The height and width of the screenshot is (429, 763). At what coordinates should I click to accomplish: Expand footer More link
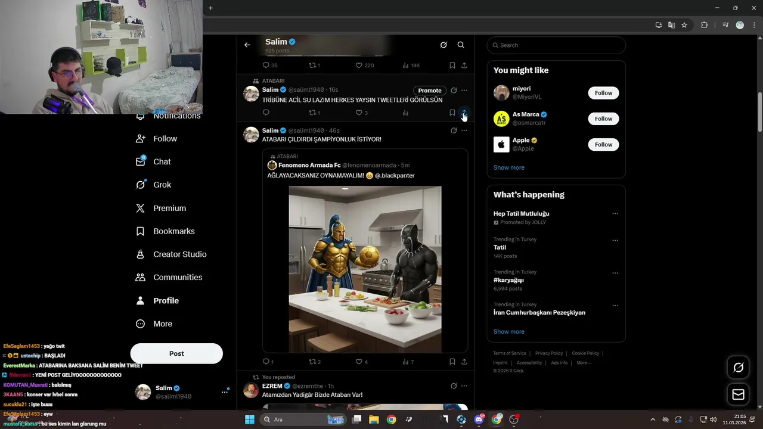(x=584, y=363)
